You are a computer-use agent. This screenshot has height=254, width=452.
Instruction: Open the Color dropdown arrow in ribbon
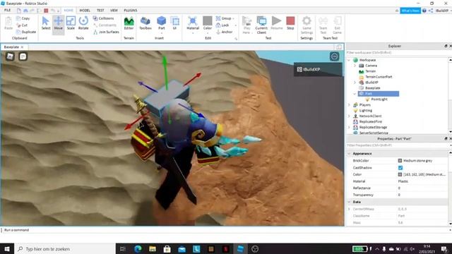(x=208, y=33)
